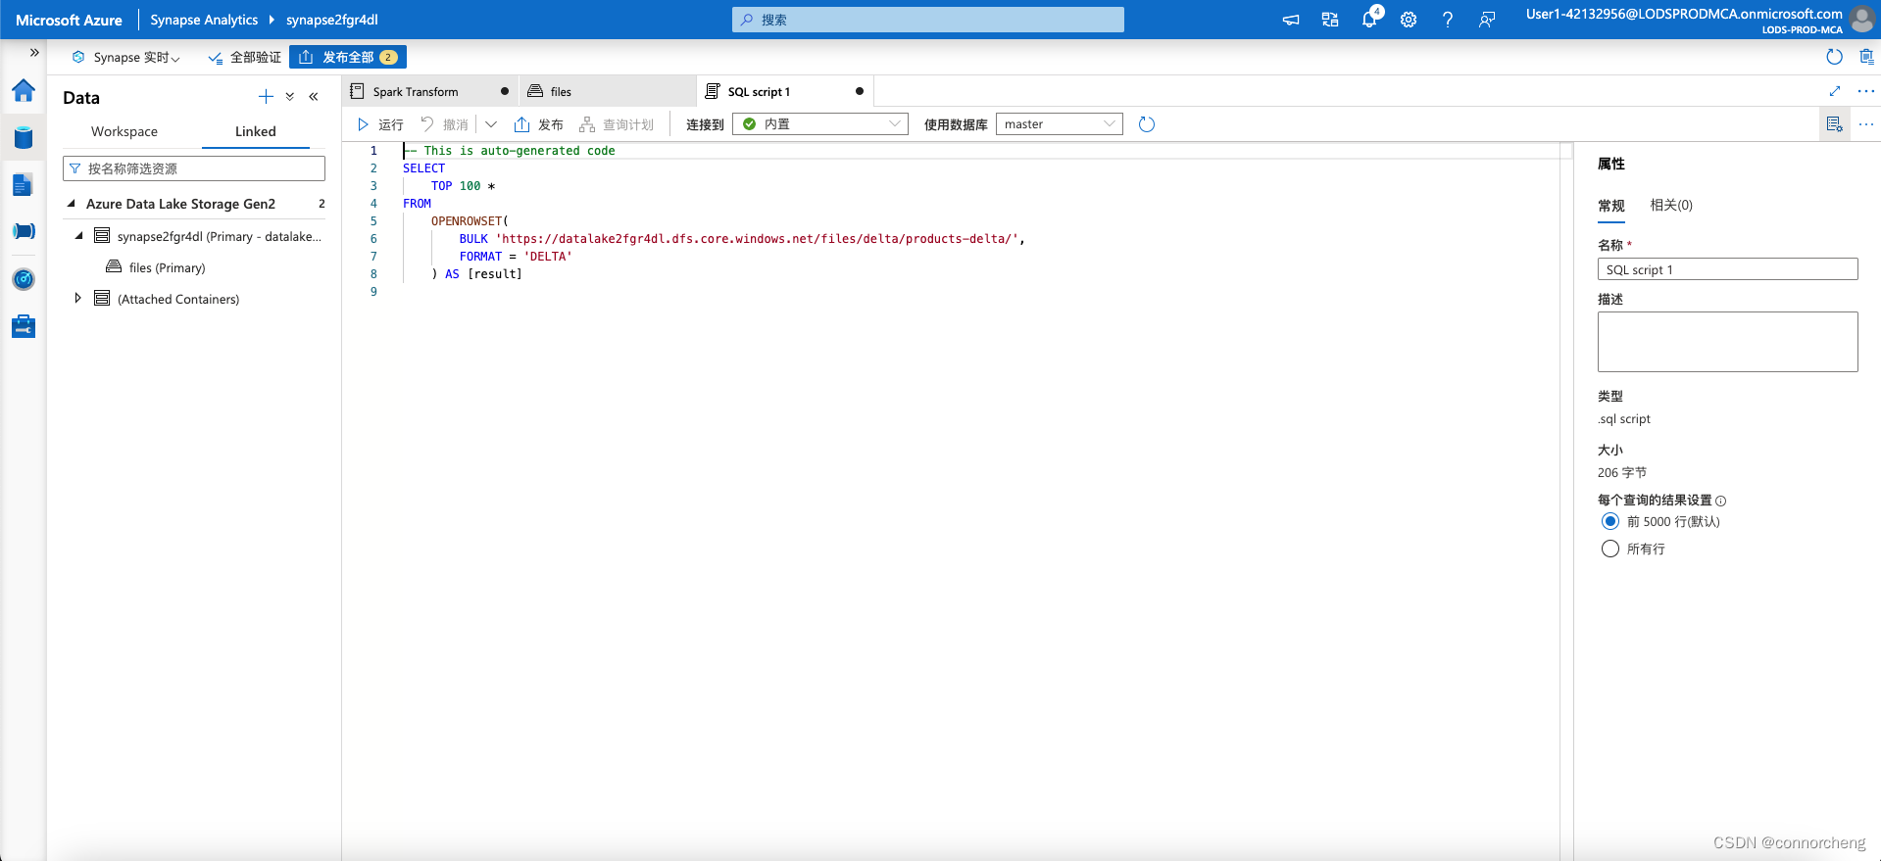The image size is (1881, 861).
Task: Open the feedback icon in header
Action: click(1487, 20)
